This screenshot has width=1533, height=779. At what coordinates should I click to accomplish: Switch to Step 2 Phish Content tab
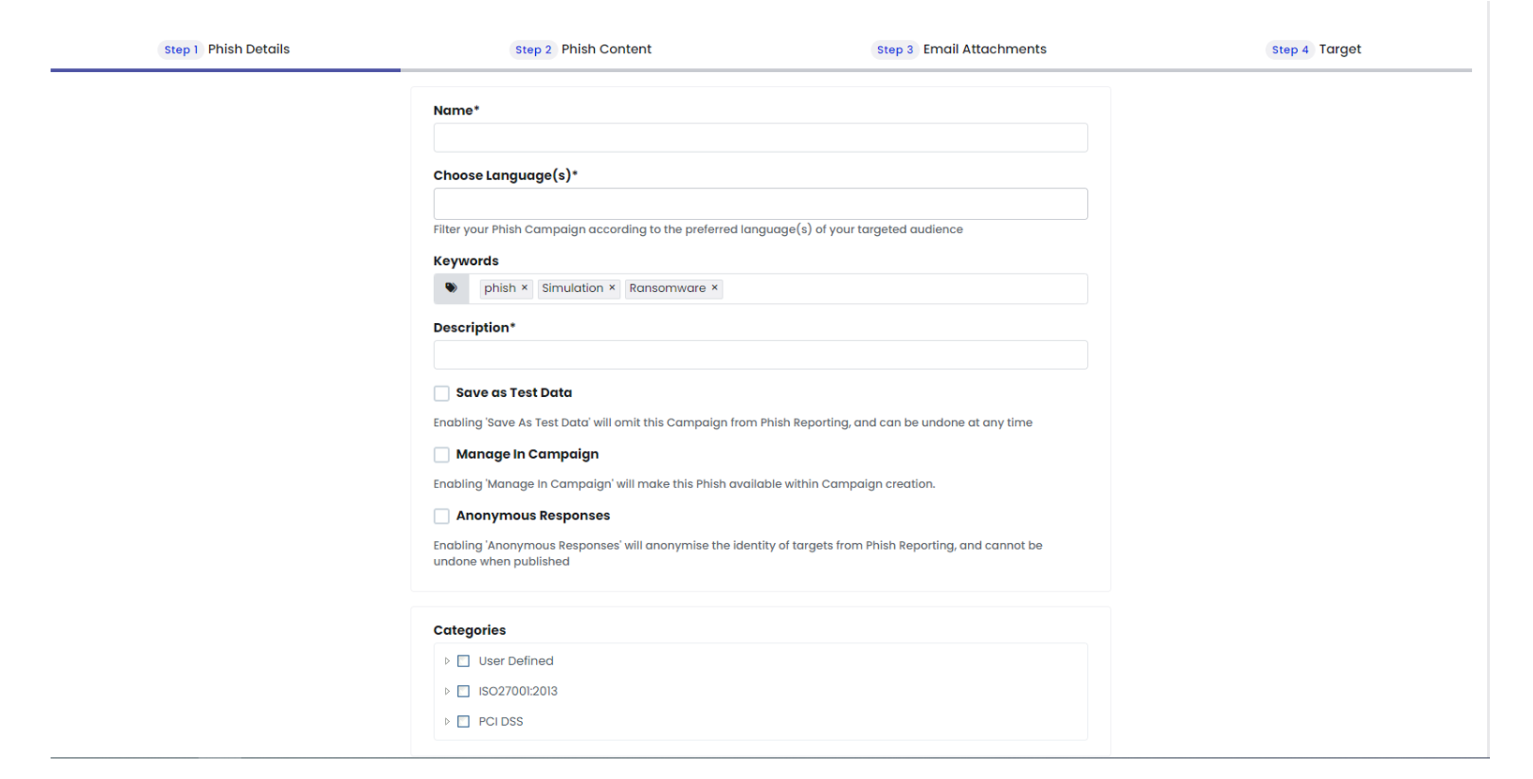pos(581,50)
